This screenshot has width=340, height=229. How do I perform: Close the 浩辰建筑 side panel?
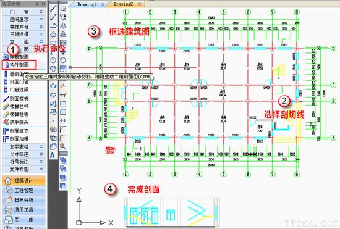coord(43,4)
